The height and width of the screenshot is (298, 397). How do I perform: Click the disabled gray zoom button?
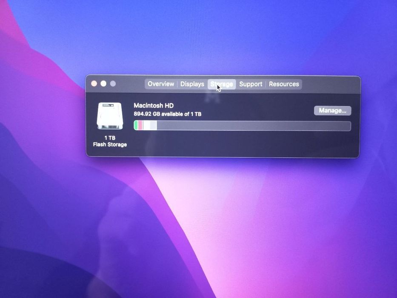[x=113, y=83]
